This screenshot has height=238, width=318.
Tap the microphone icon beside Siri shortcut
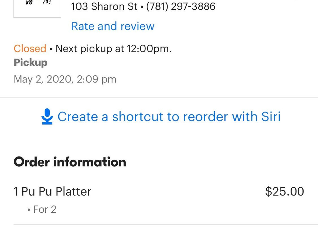(47, 117)
